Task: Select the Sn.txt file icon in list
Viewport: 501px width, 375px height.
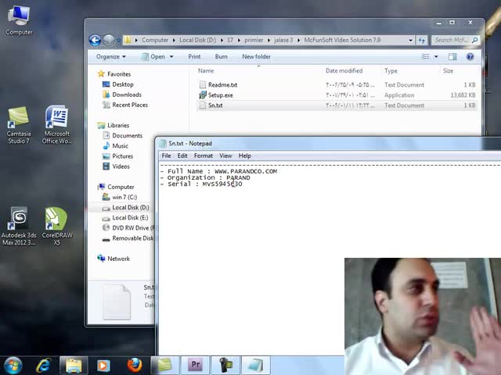Action: [202, 105]
